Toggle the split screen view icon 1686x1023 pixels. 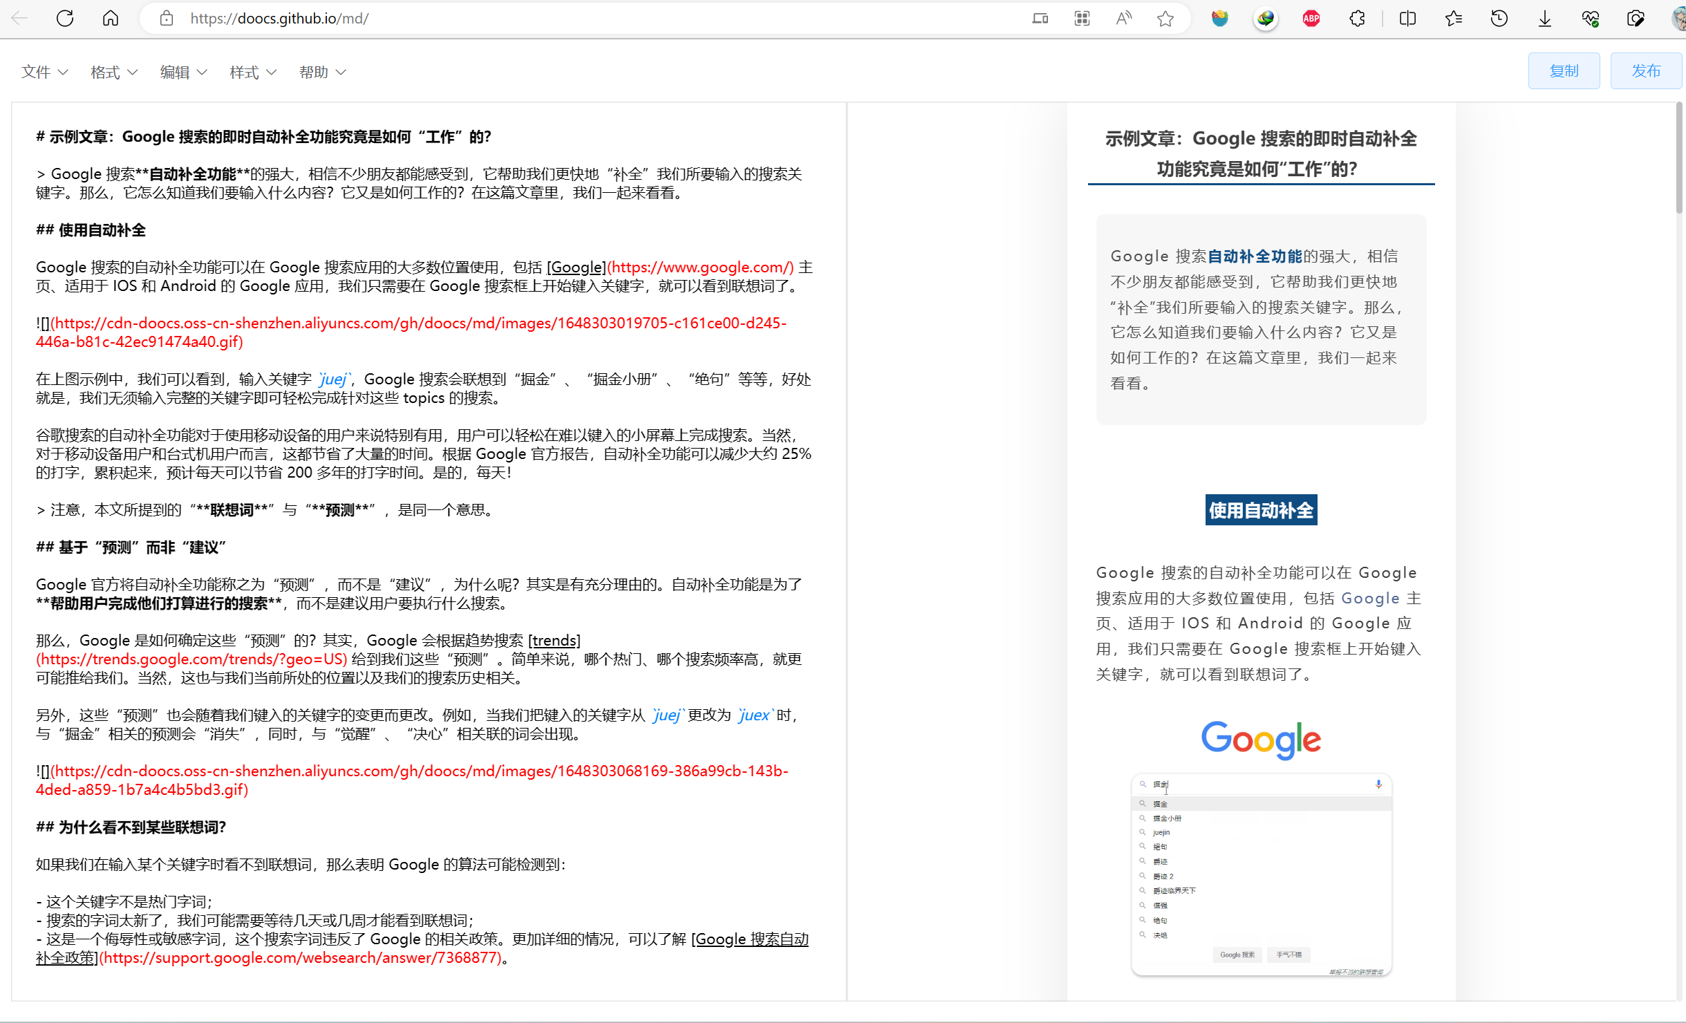click(1407, 19)
